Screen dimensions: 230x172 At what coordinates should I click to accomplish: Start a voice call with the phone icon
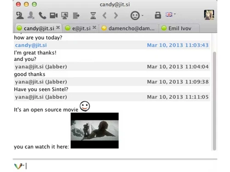42,16
